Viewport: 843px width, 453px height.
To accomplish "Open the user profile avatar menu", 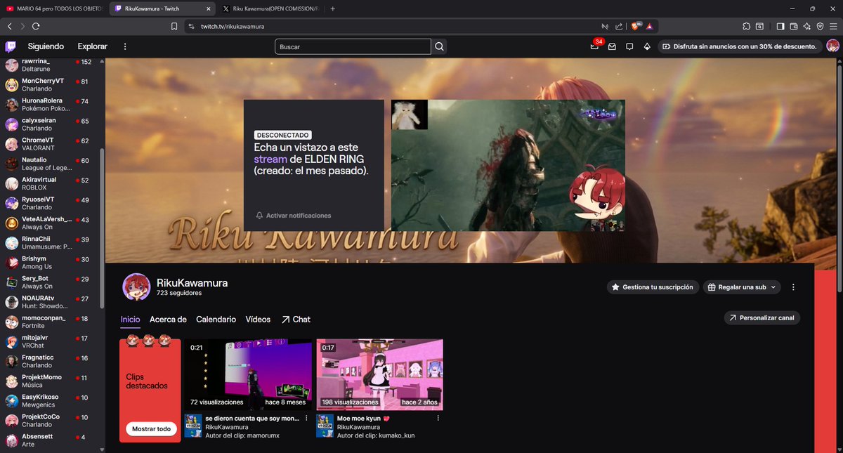I will point(832,46).
